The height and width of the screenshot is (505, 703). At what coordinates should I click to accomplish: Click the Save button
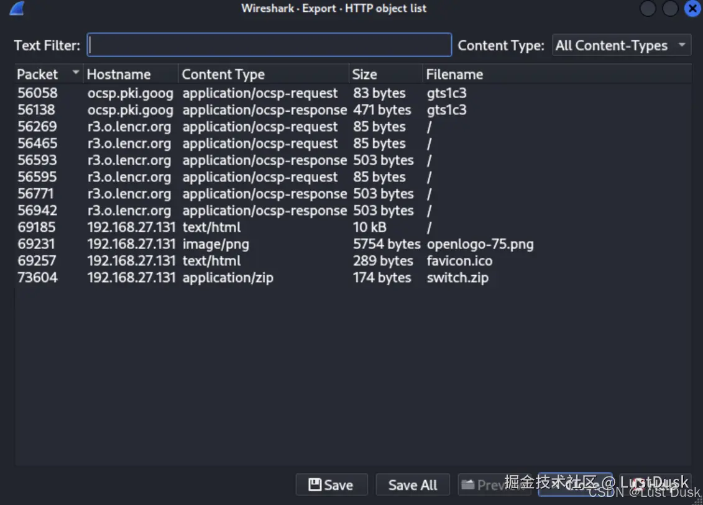332,485
